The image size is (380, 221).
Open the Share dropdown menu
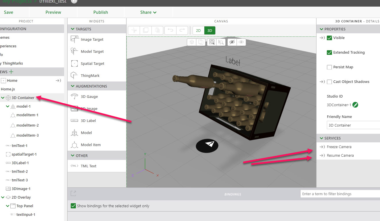tap(148, 12)
